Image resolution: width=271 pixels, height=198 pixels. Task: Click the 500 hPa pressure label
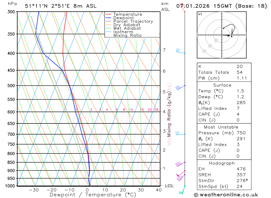click(11, 86)
